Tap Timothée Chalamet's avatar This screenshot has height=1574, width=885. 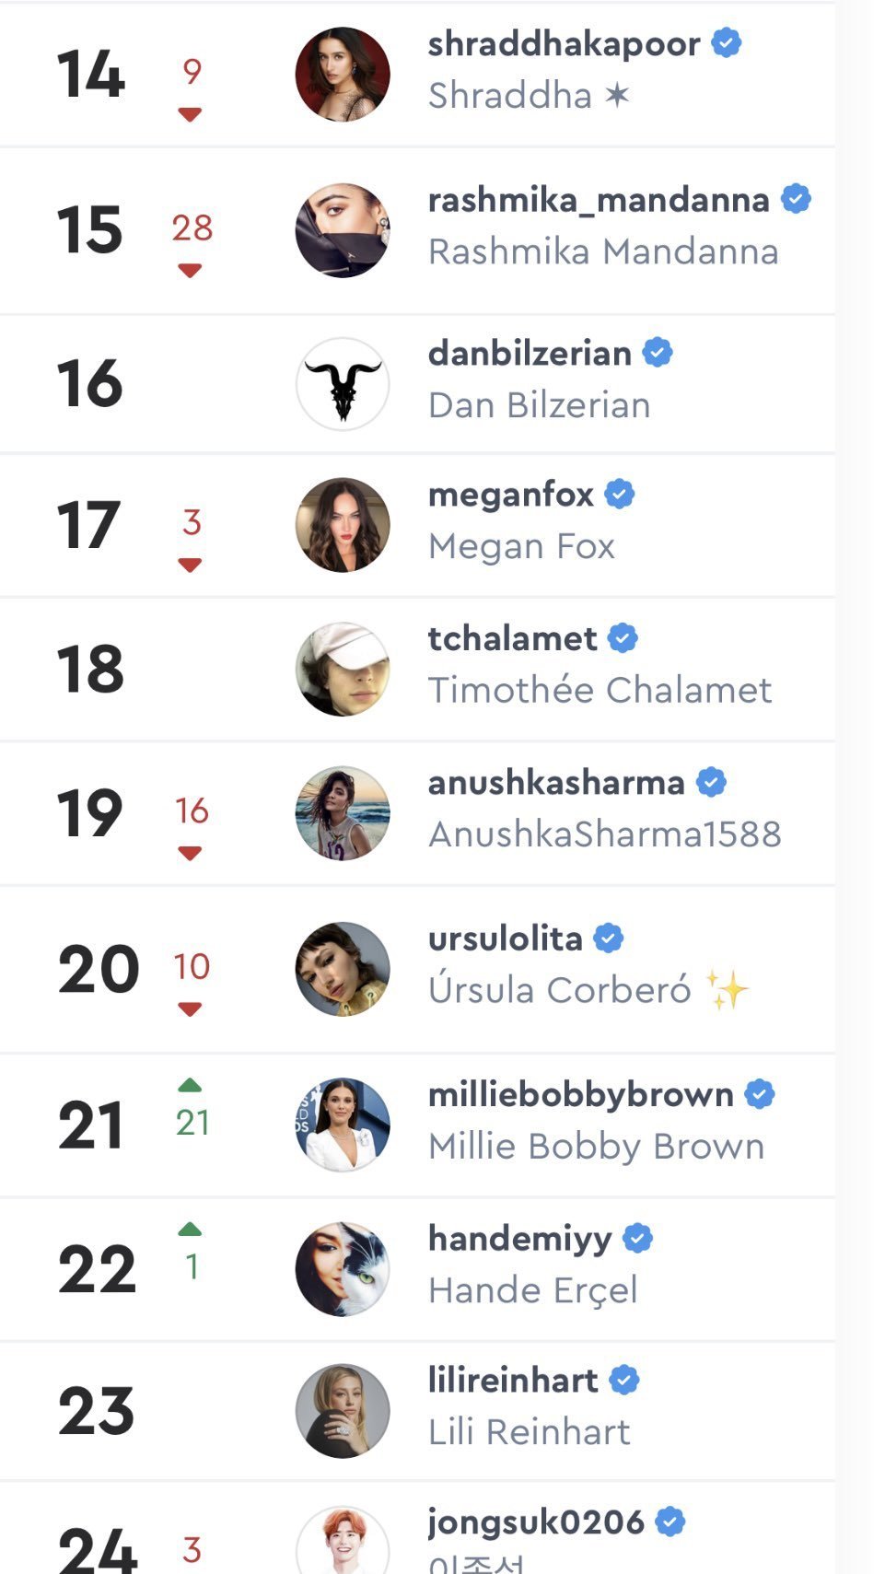point(343,669)
